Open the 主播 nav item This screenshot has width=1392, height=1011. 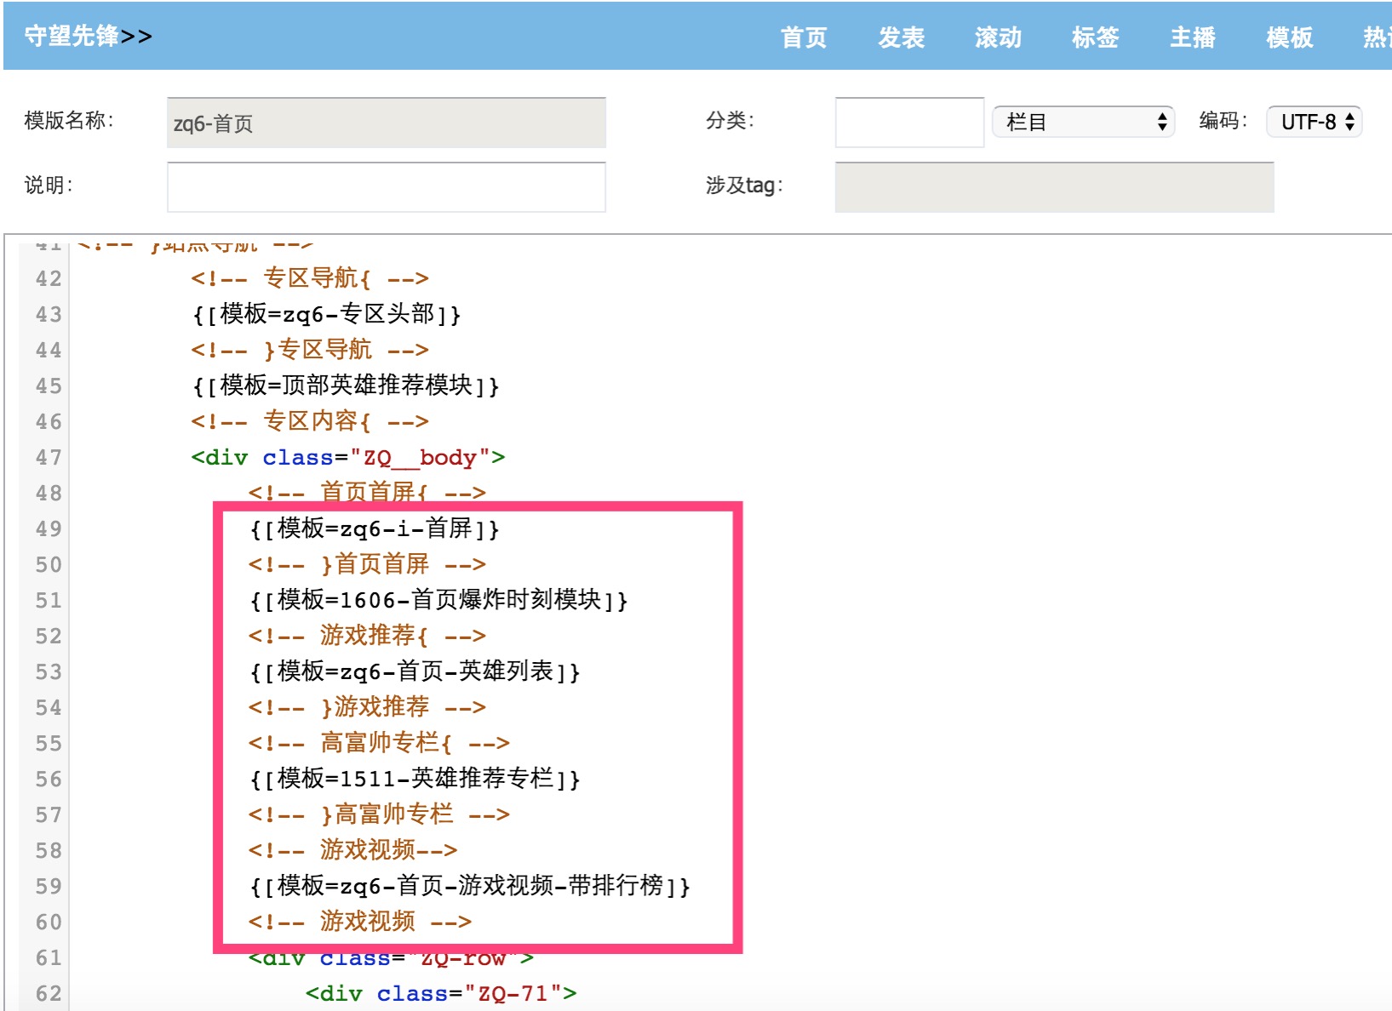coord(1192,37)
